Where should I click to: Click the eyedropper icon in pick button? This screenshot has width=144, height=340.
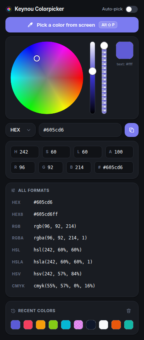click(30, 25)
